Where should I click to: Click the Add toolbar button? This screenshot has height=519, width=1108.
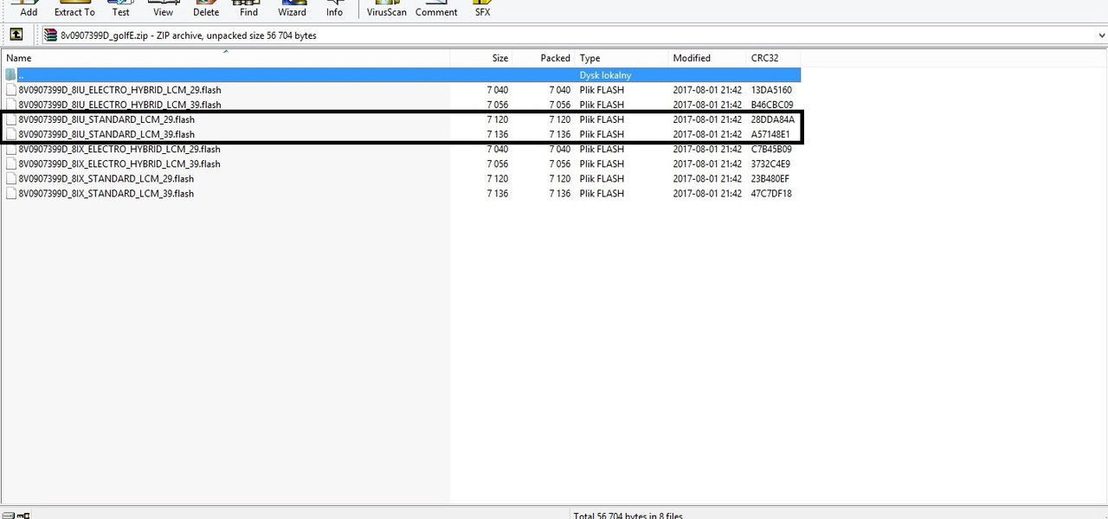coord(29,9)
